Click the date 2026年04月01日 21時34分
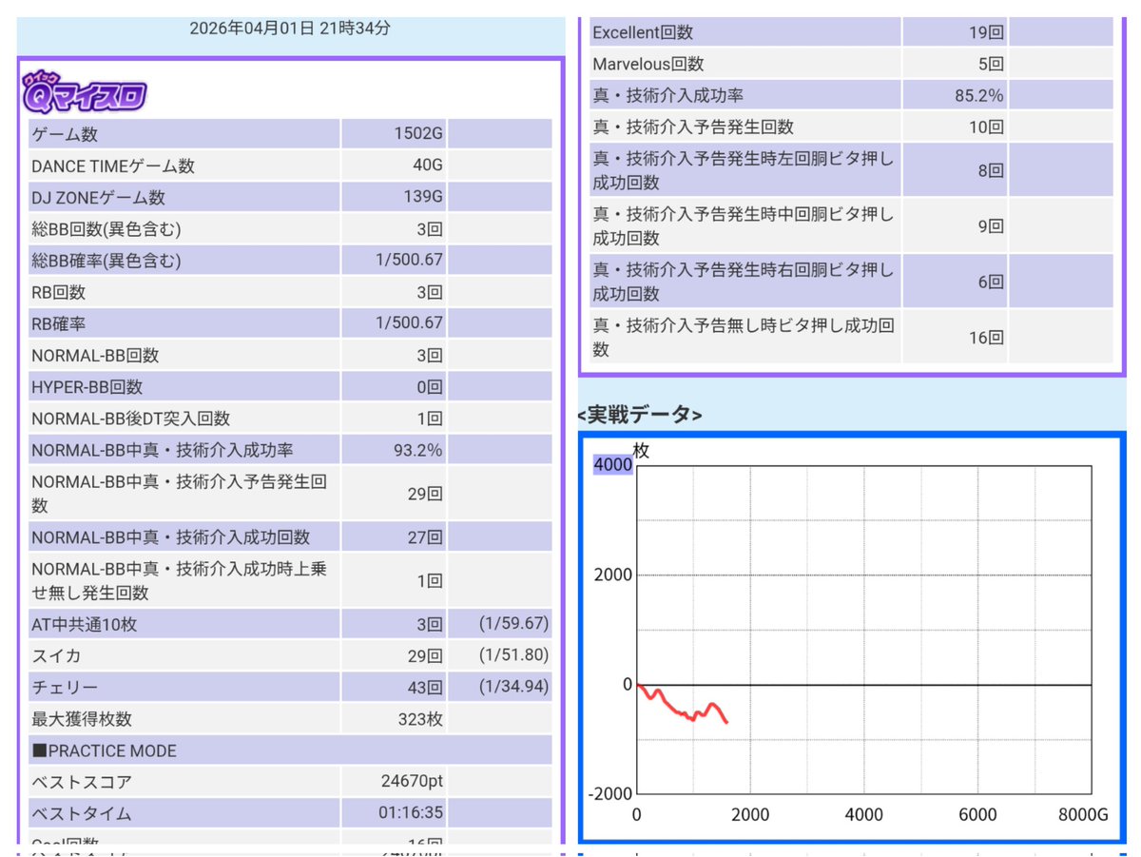This screenshot has width=1141, height=857. click(290, 29)
